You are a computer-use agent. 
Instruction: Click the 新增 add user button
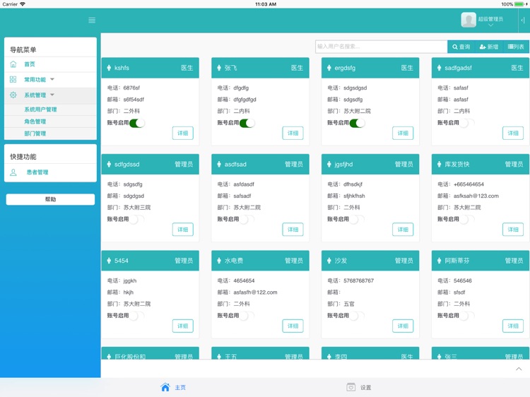point(489,47)
